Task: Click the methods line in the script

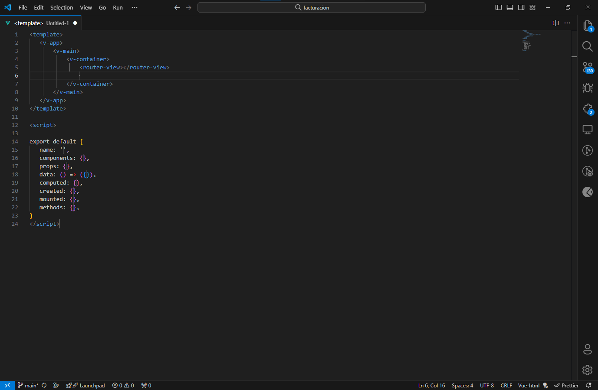Action: [x=59, y=207]
